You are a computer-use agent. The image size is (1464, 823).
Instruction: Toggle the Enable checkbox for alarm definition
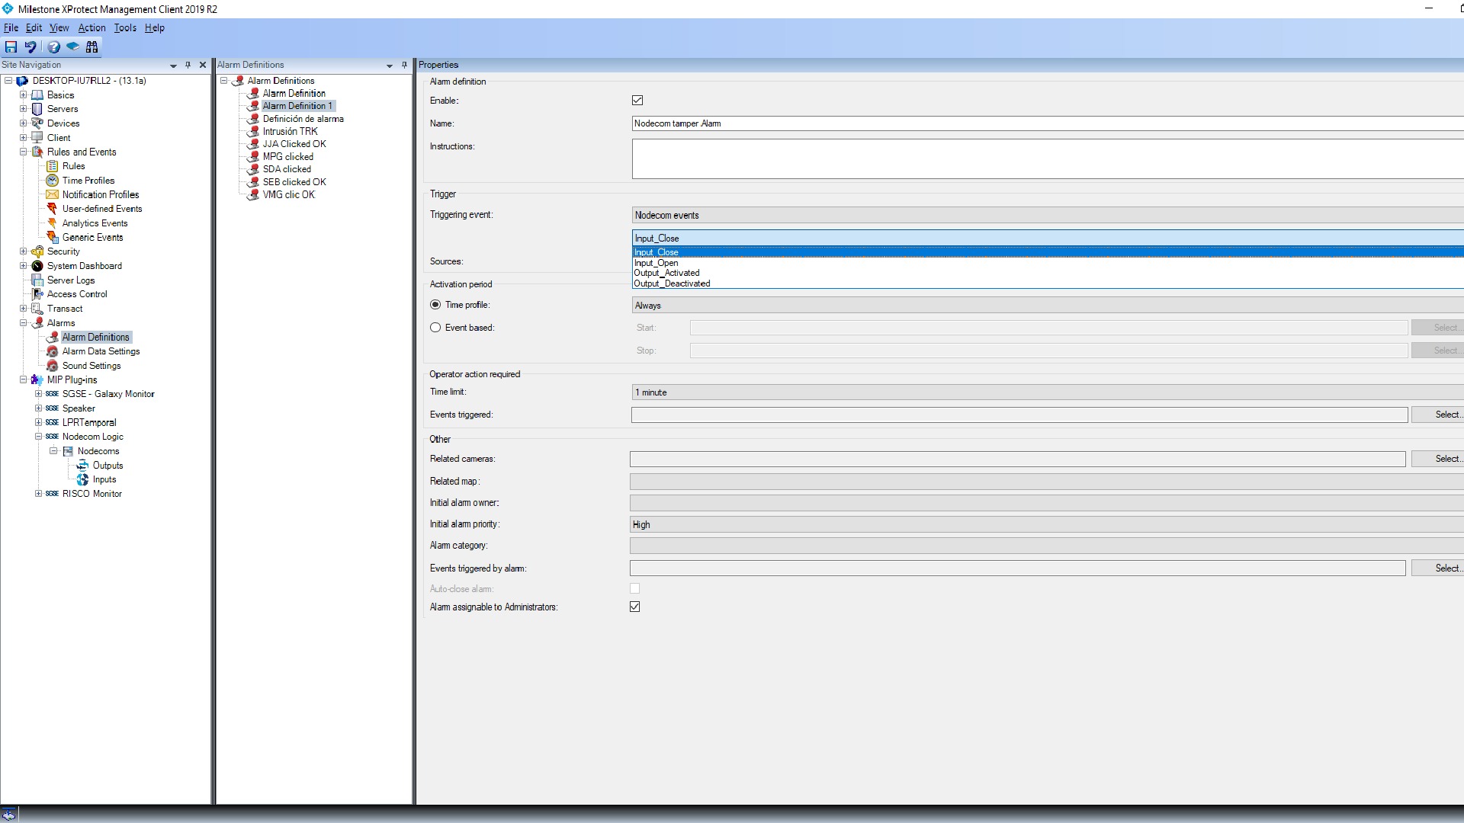click(637, 100)
